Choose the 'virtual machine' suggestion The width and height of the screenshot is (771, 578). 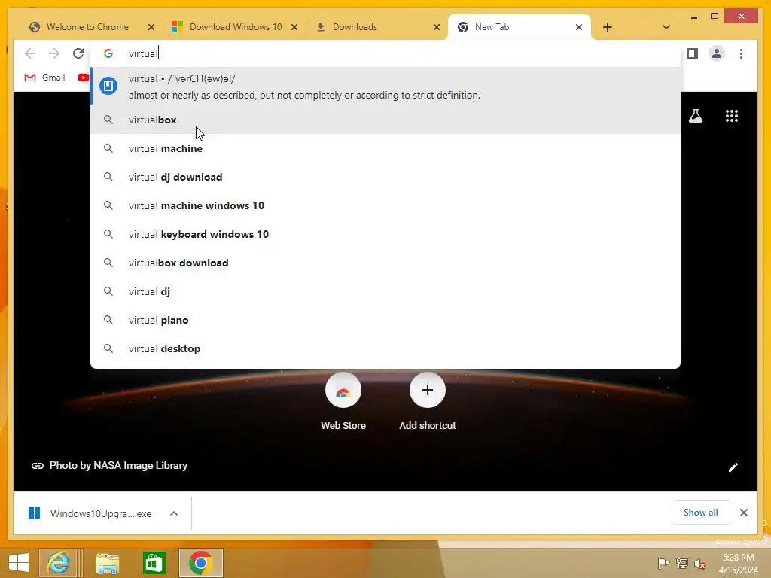tap(386, 148)
